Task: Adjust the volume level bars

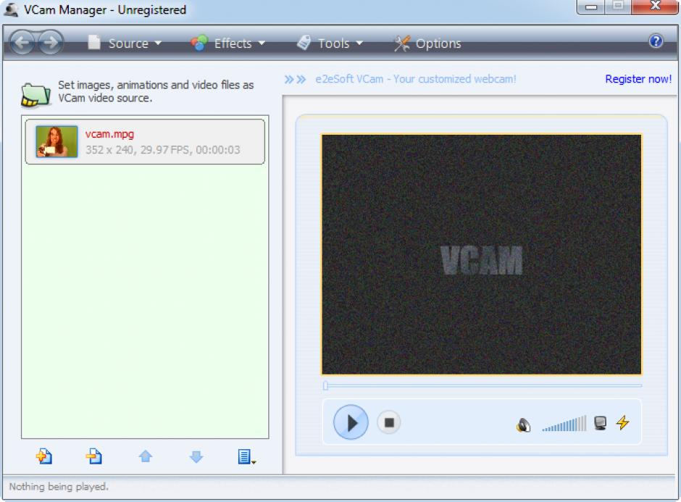Action: click(x=564, y=424)
